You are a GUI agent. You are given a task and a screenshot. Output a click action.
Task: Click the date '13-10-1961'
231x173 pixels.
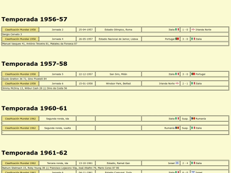pos(86,163)
